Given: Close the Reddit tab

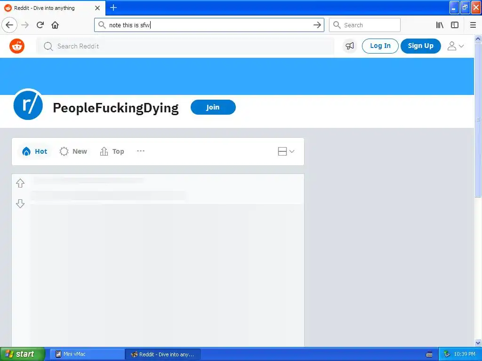Looking at the screenshot, I should click(97, 8).
